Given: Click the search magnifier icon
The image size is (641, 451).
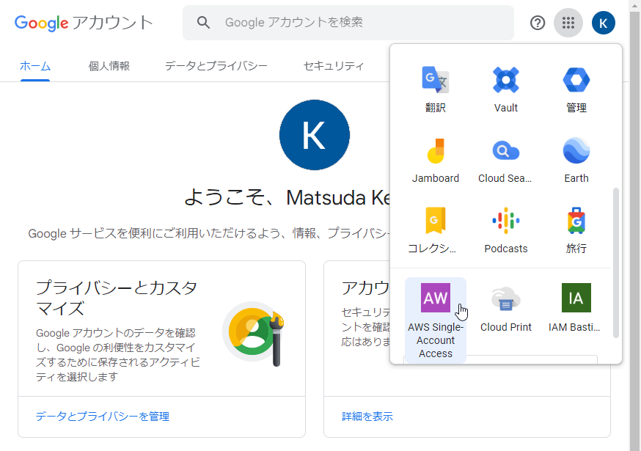Looking at the screenshot, I should (x=203, y=23).
